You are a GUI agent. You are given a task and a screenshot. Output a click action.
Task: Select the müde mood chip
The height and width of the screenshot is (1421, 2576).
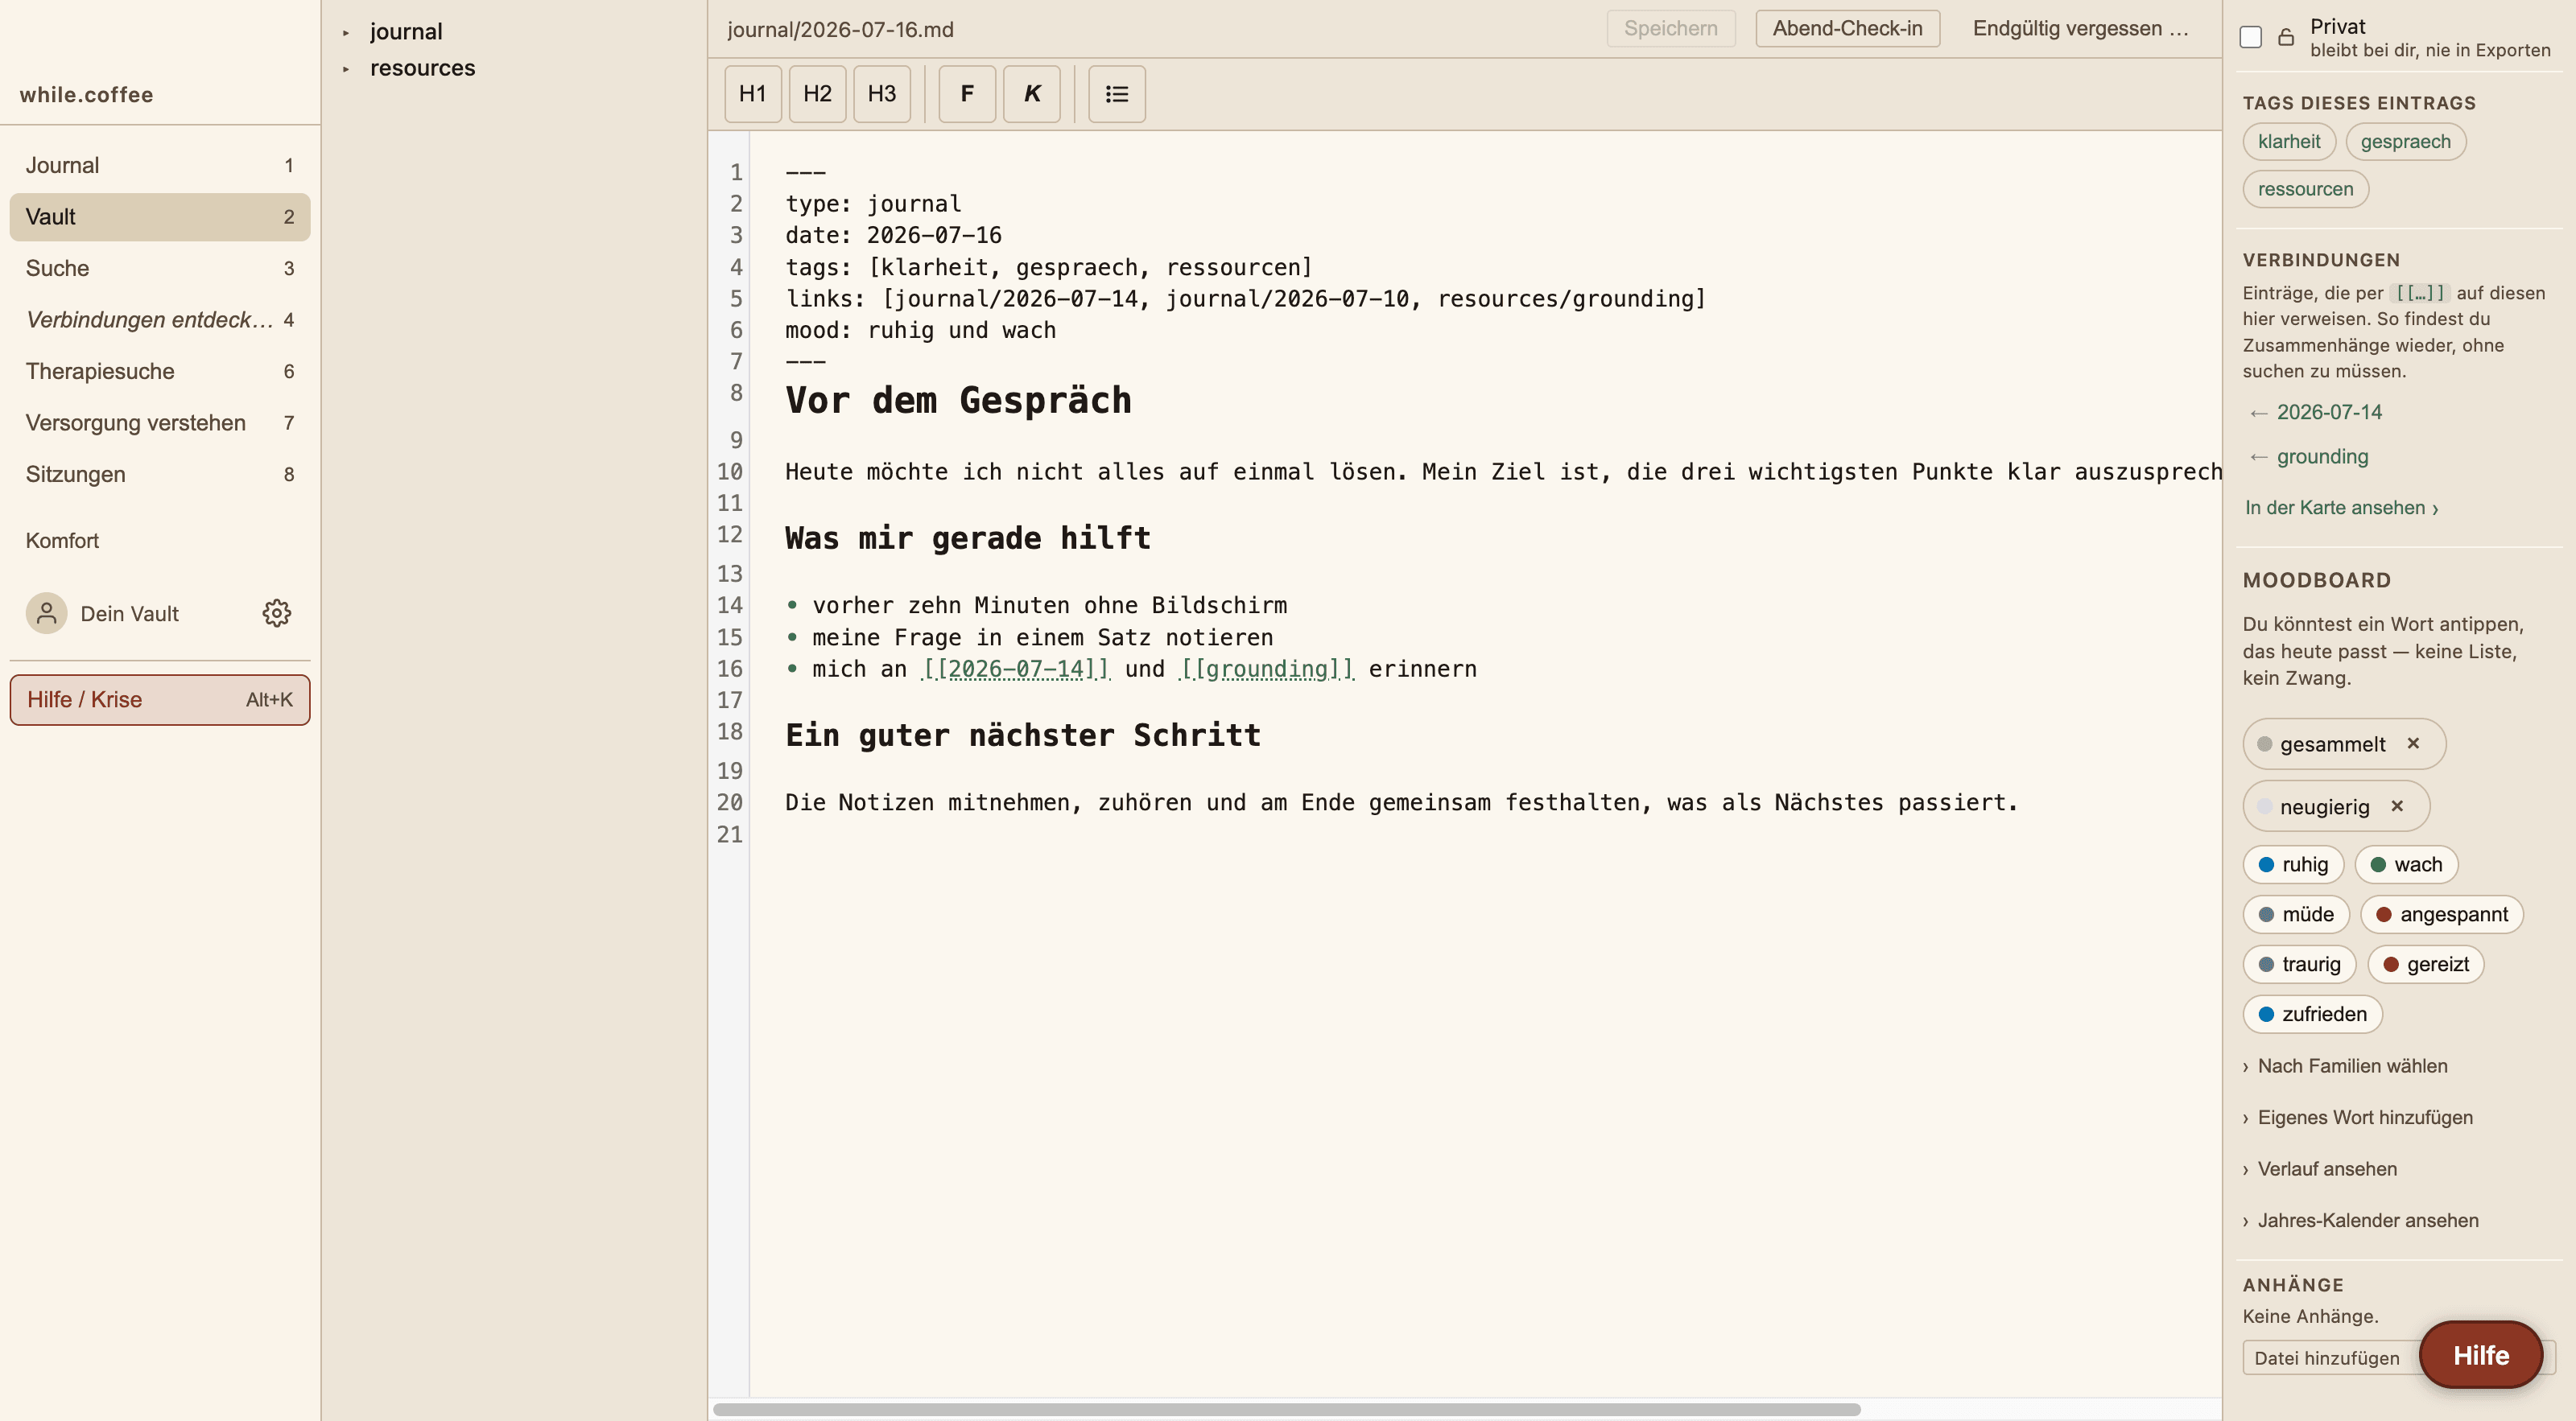point(2296,914)
